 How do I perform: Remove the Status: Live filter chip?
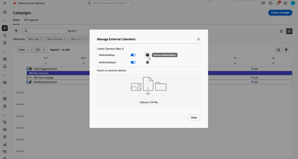pyautogui.click(x=83, y=39)
